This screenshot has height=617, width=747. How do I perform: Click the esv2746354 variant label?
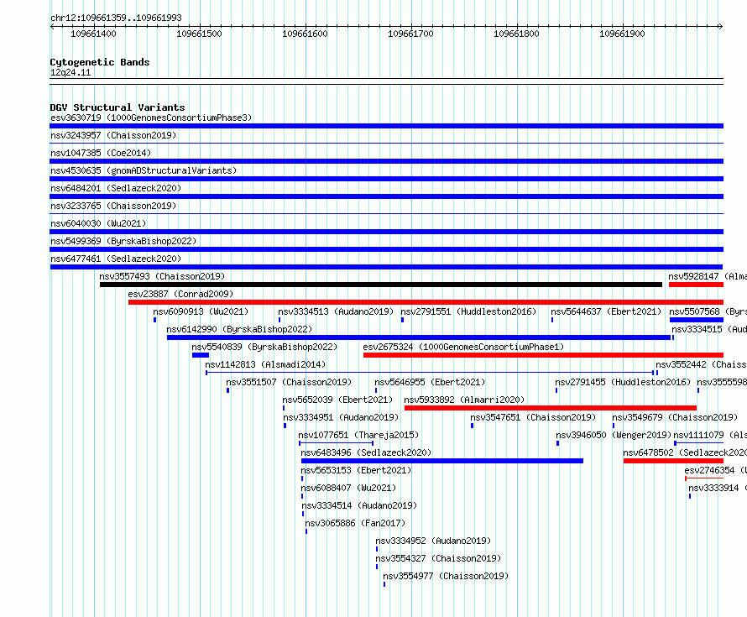(716, 470)
